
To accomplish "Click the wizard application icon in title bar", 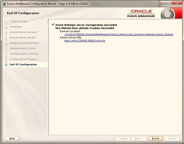I will tap(4, 4).
